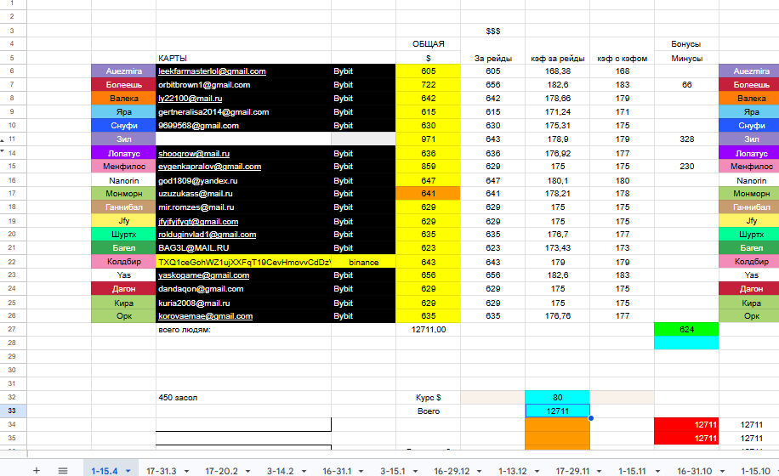Screen dimensions: 779x476
Task: Select the 'Минусы' header cell
Action: pos(686,58)
